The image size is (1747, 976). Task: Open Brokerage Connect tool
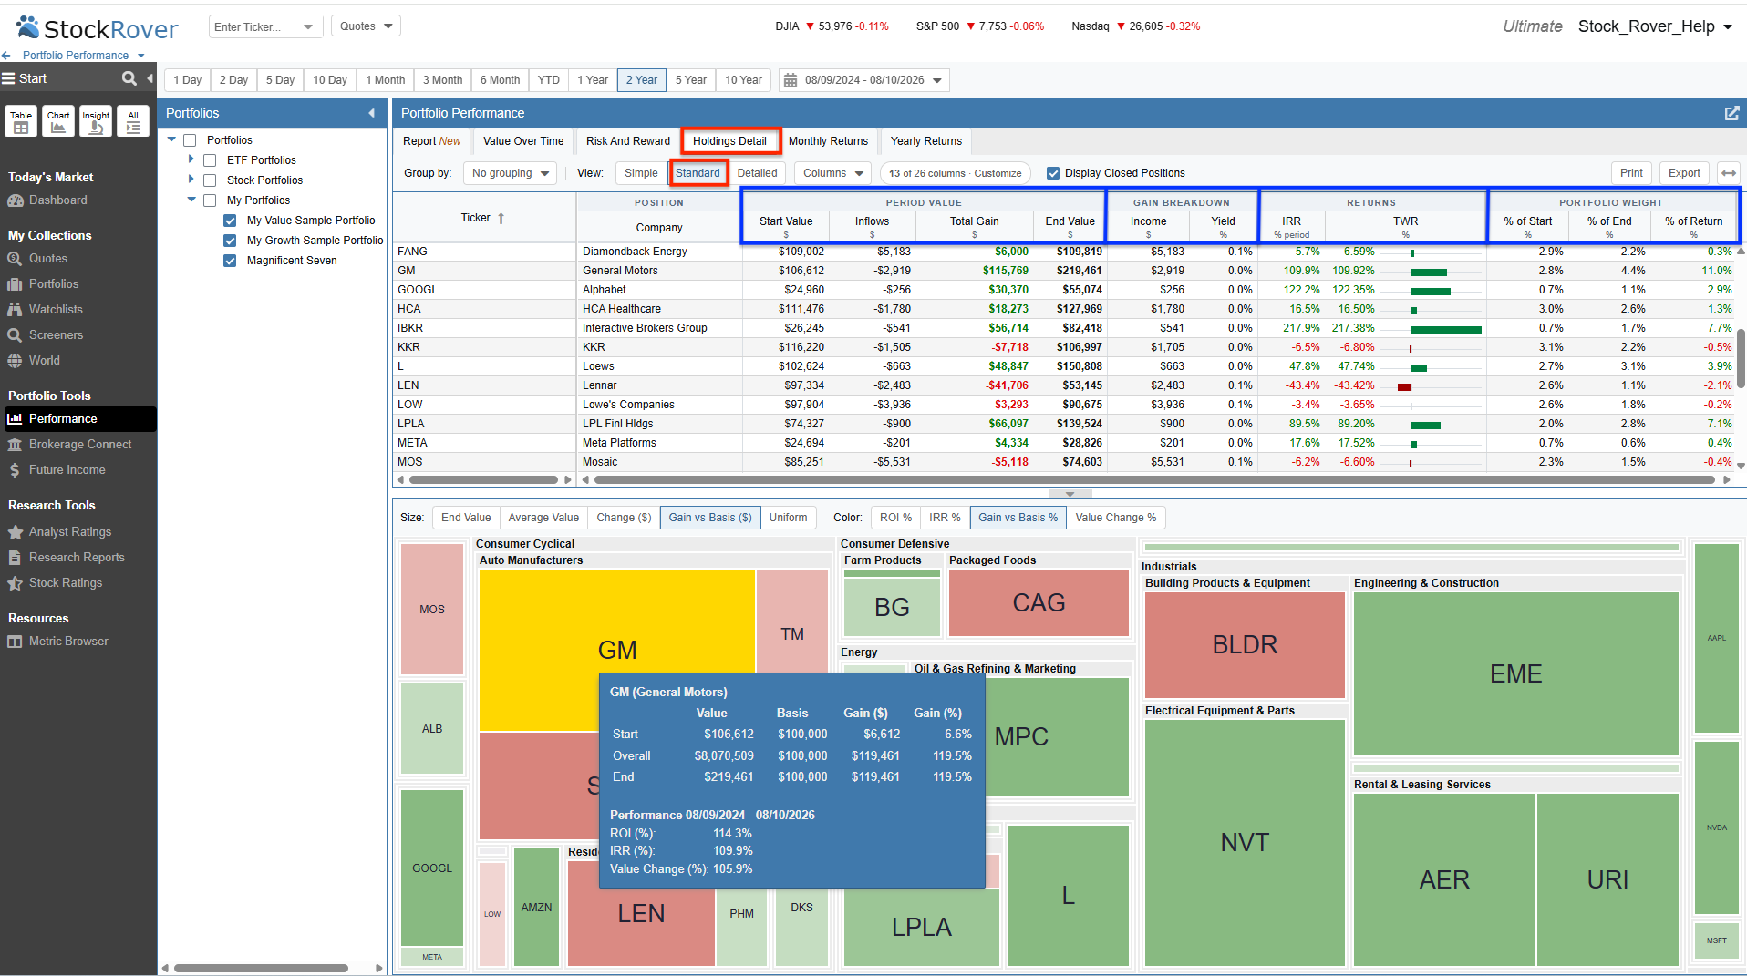[79, 445]
